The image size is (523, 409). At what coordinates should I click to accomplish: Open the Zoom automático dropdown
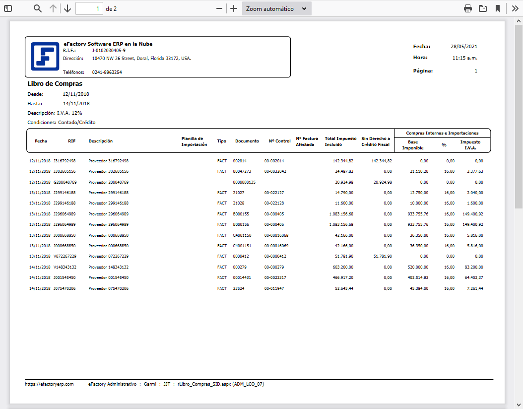pyautogui.click(x=276, y=8)
